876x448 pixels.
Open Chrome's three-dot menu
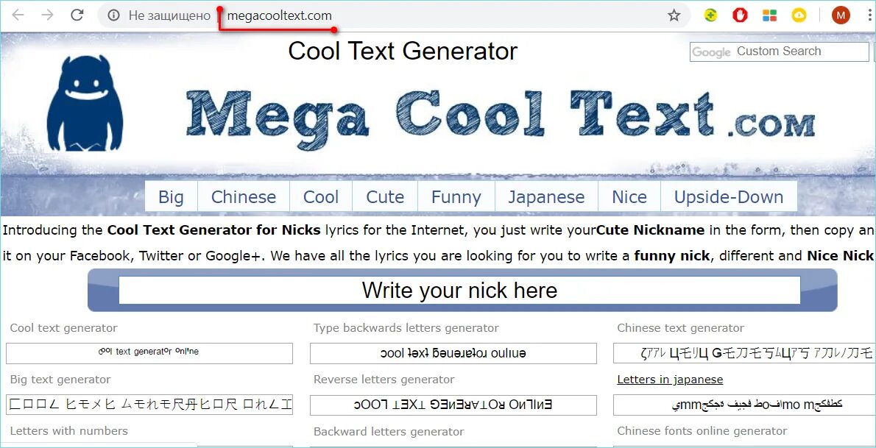pyautogui.click(x=870, y=15)
